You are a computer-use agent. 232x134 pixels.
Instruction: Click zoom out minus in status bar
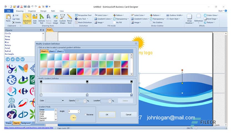click(196, 128)
